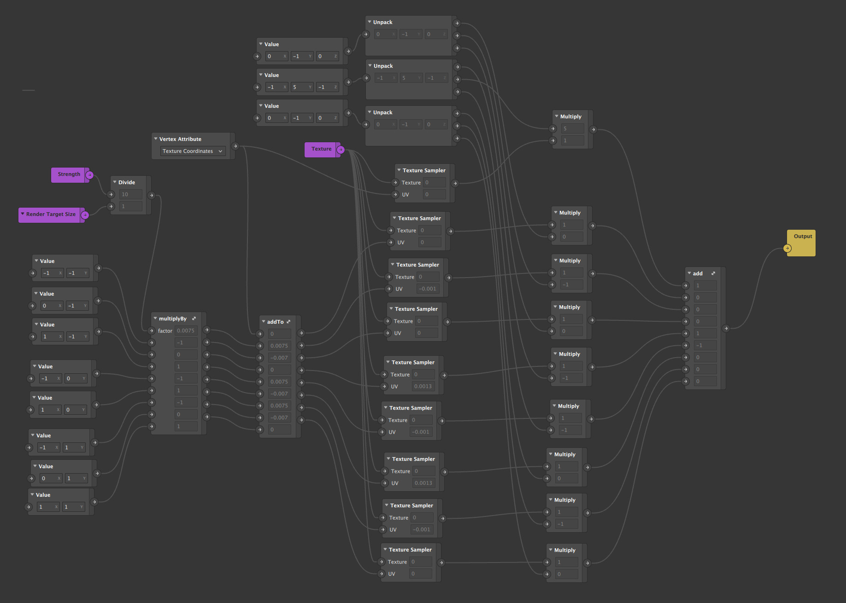Click the Divide field showing 1

131,206
